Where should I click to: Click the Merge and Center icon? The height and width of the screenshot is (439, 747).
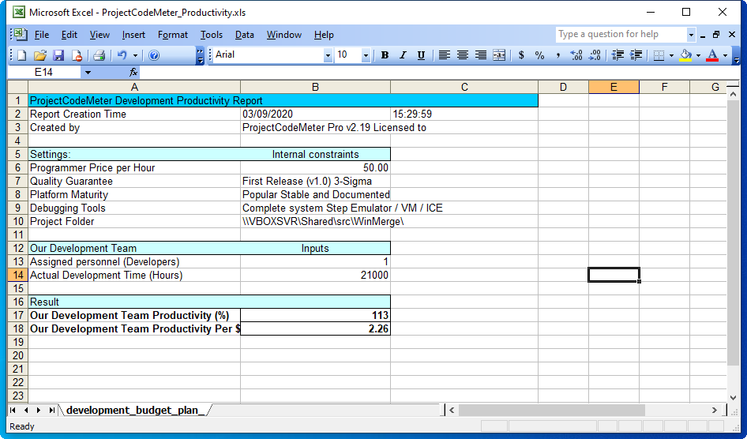499,55
